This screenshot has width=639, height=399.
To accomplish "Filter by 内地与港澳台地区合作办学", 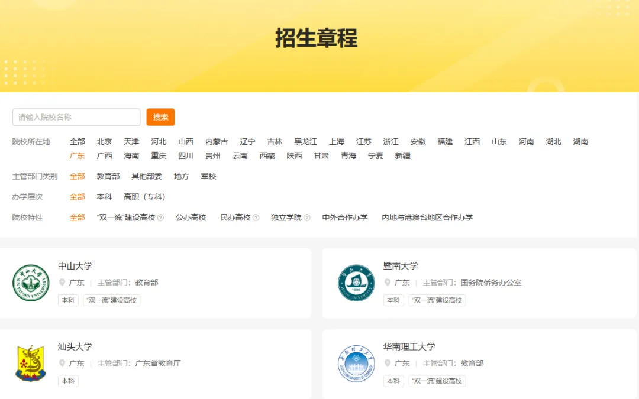I will point(428,218).
